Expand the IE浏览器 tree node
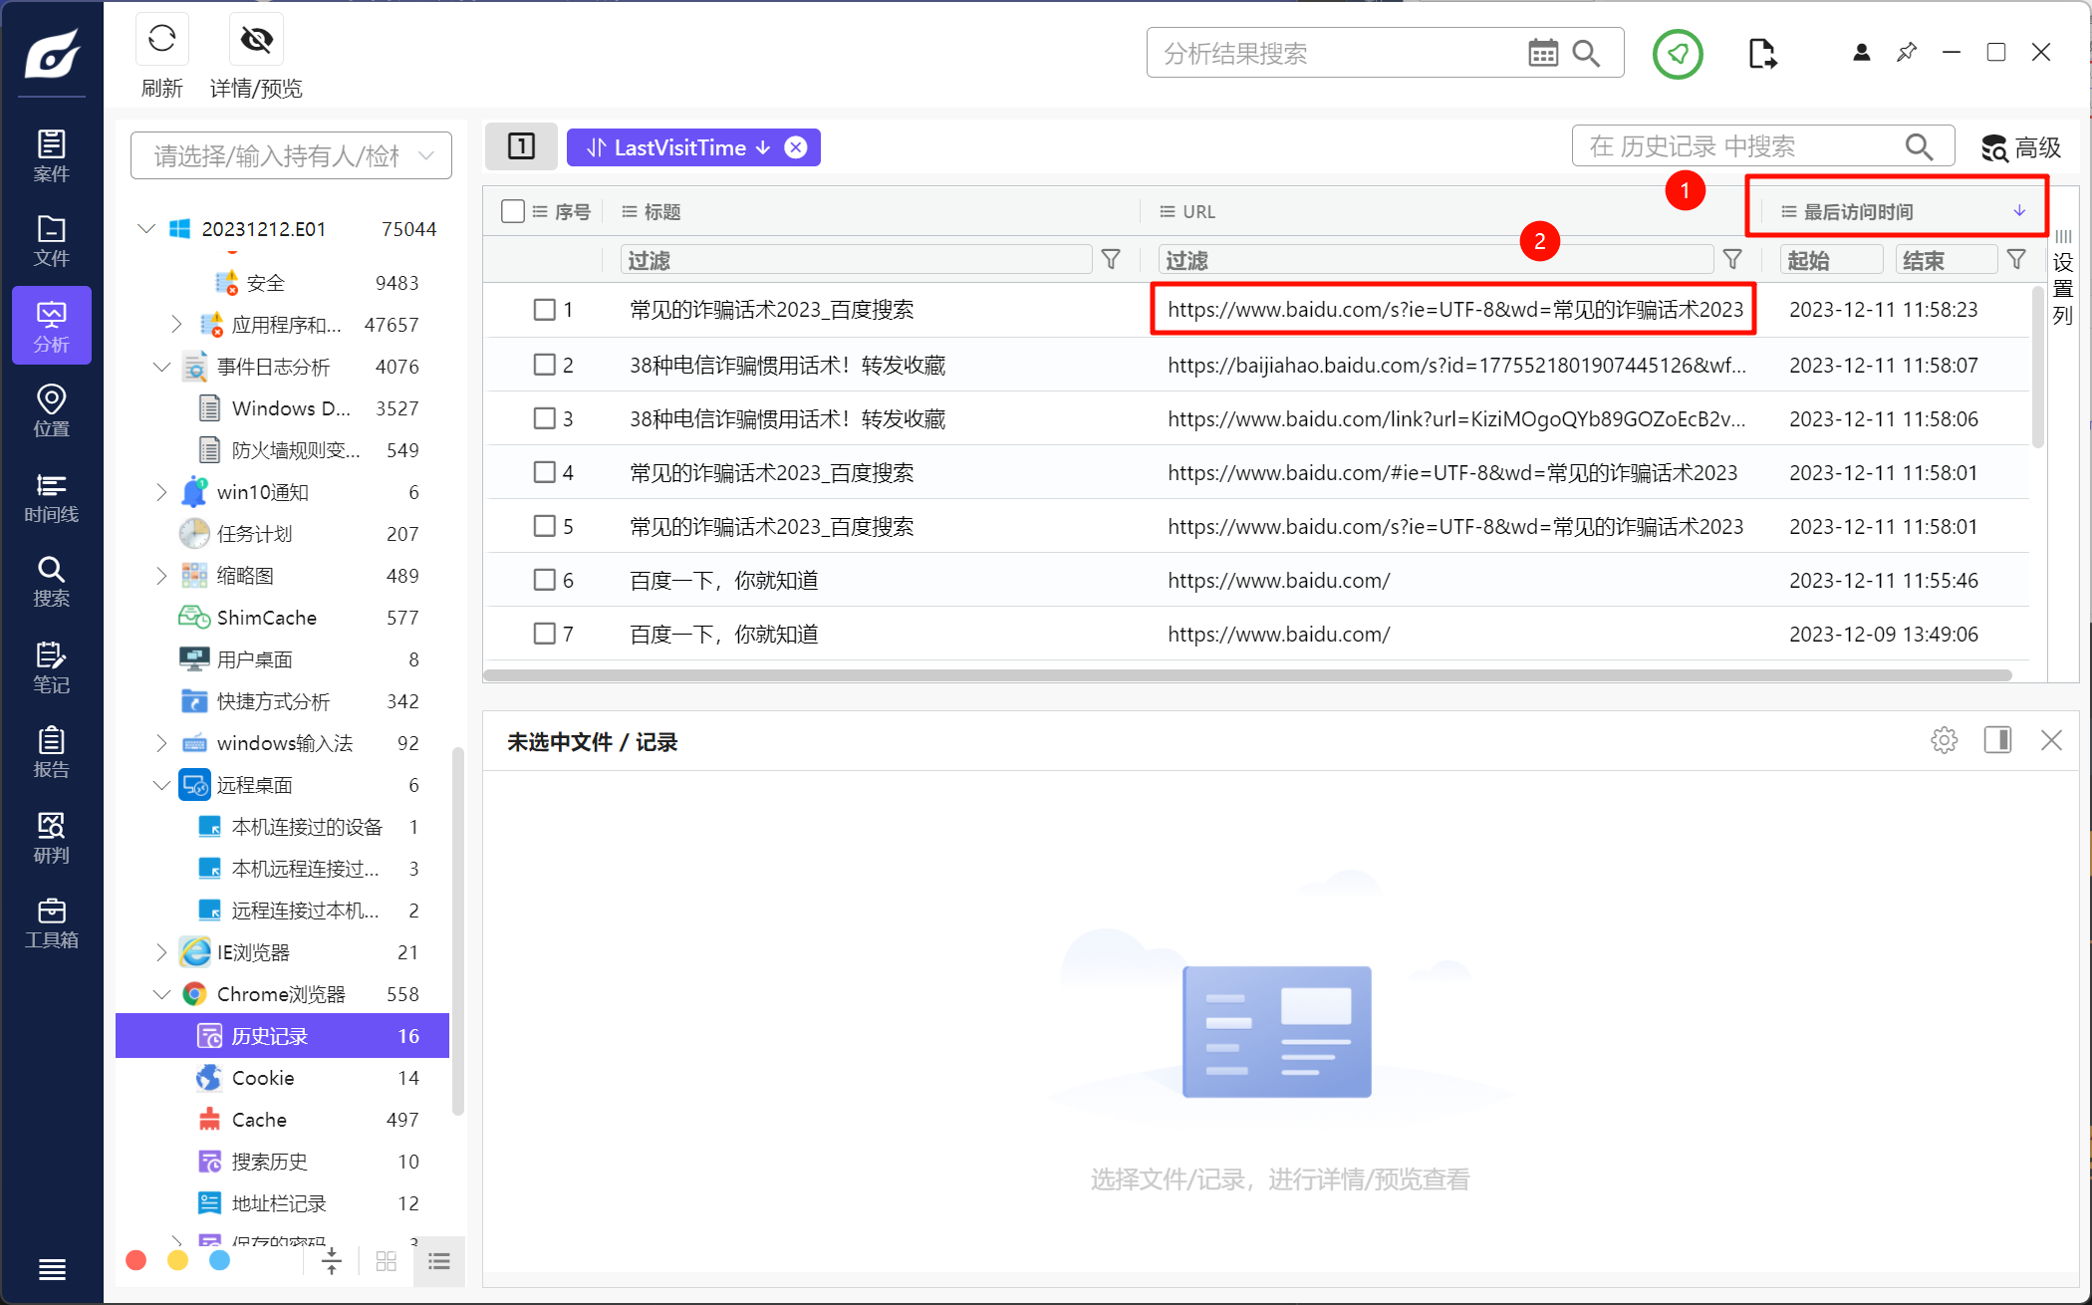The height and width of the screenshot is (1305, 2092). coord(161,952)
